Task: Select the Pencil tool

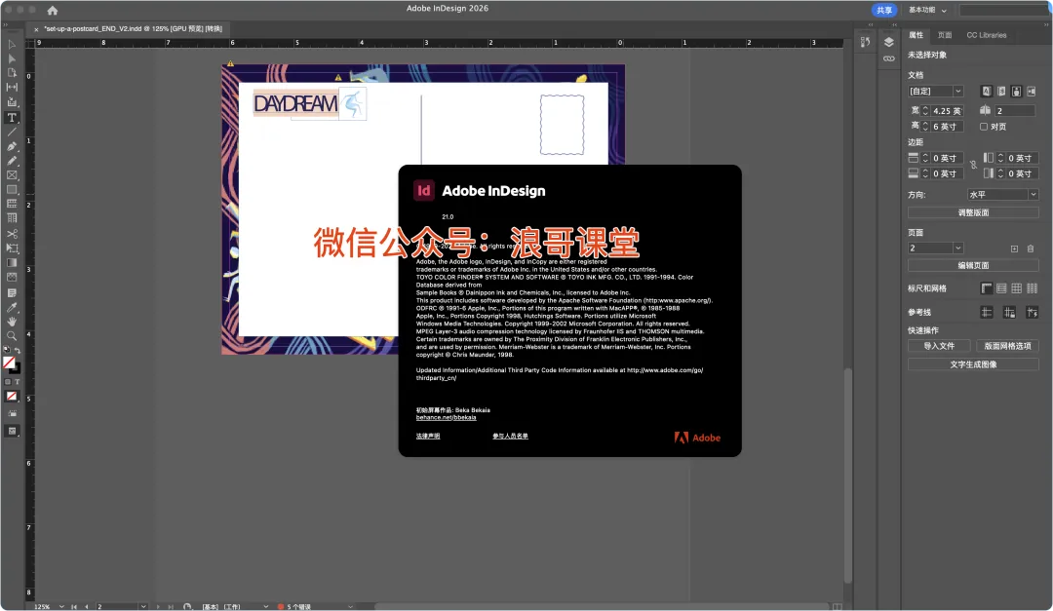Action: pyautogui.click(x=12, y=161)
